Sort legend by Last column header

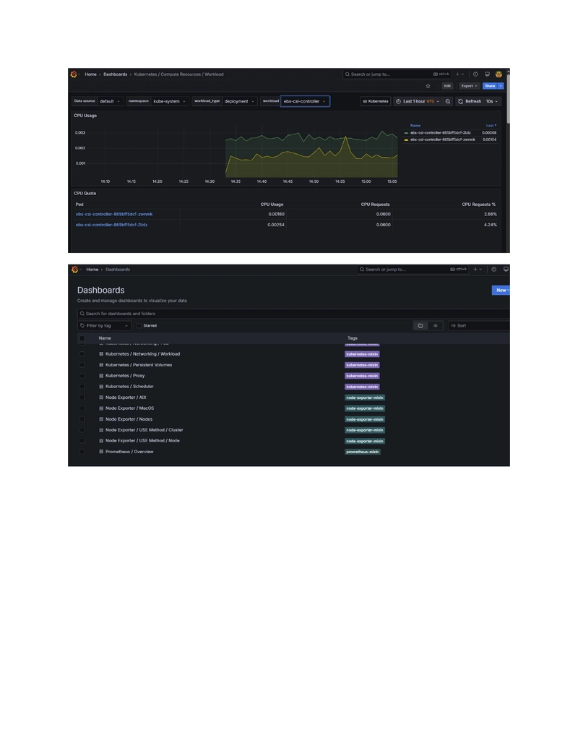coord(491,126)
